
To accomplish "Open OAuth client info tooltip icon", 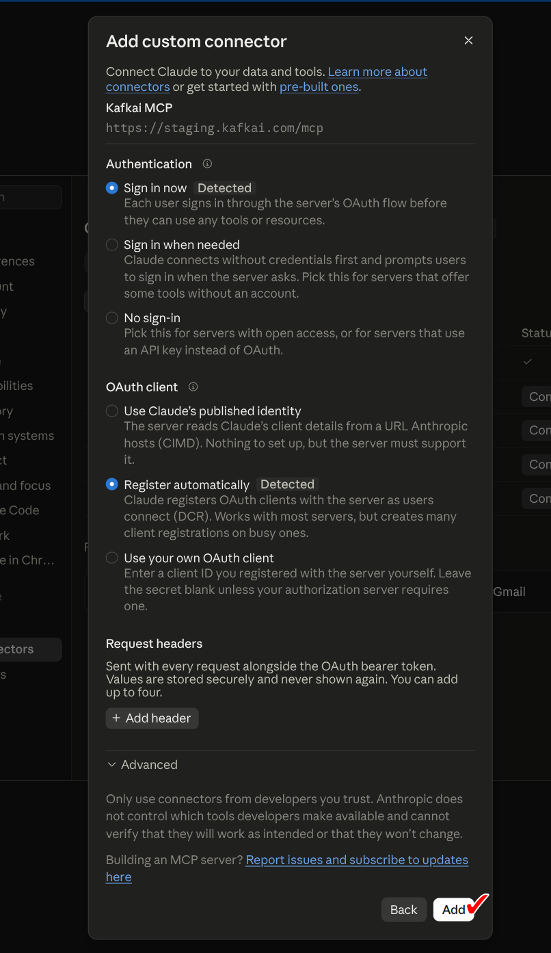I will coord(193,387).
